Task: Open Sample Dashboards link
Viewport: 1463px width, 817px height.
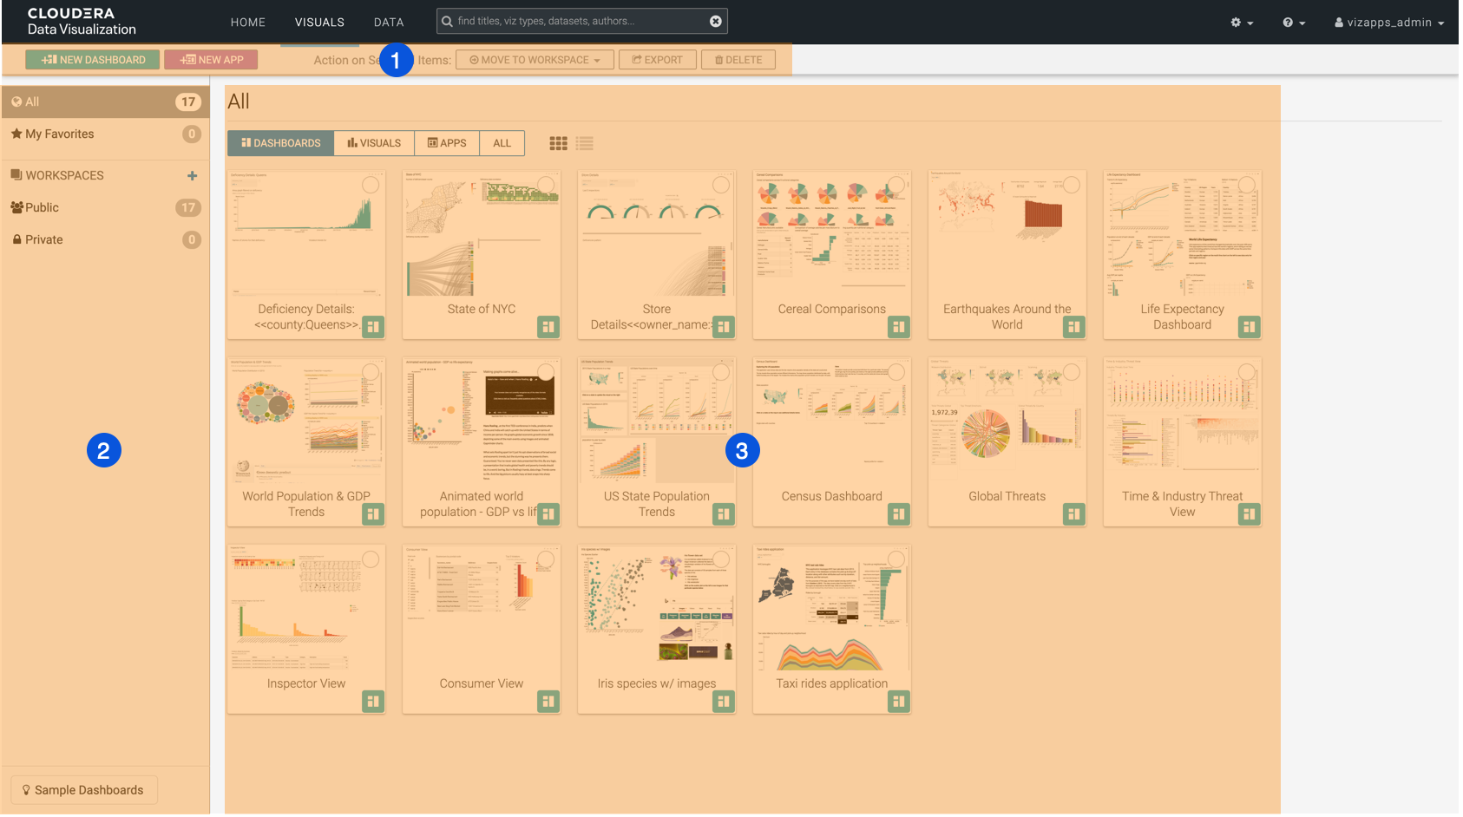Action: tap(83, 790)
